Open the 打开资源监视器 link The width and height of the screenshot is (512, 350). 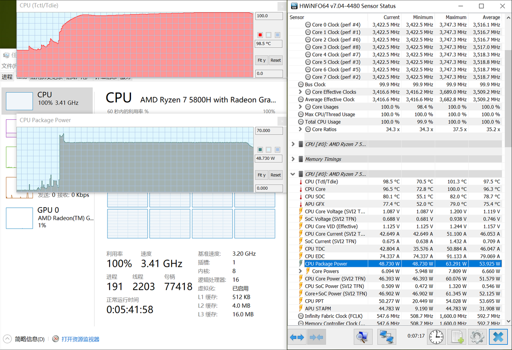(80, 339)
